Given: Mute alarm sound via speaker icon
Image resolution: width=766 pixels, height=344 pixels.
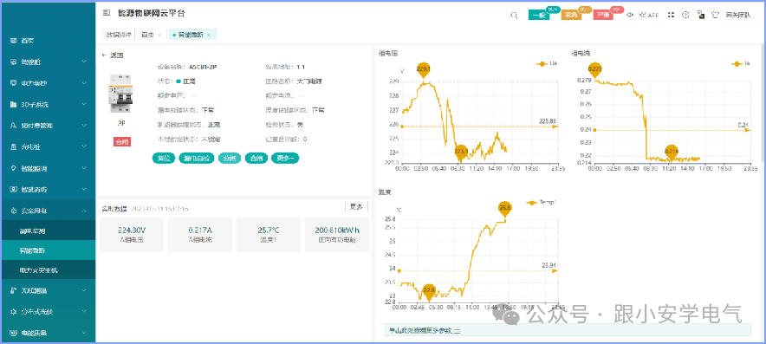Looking at the screenshot, I should [x=630, y=15].
